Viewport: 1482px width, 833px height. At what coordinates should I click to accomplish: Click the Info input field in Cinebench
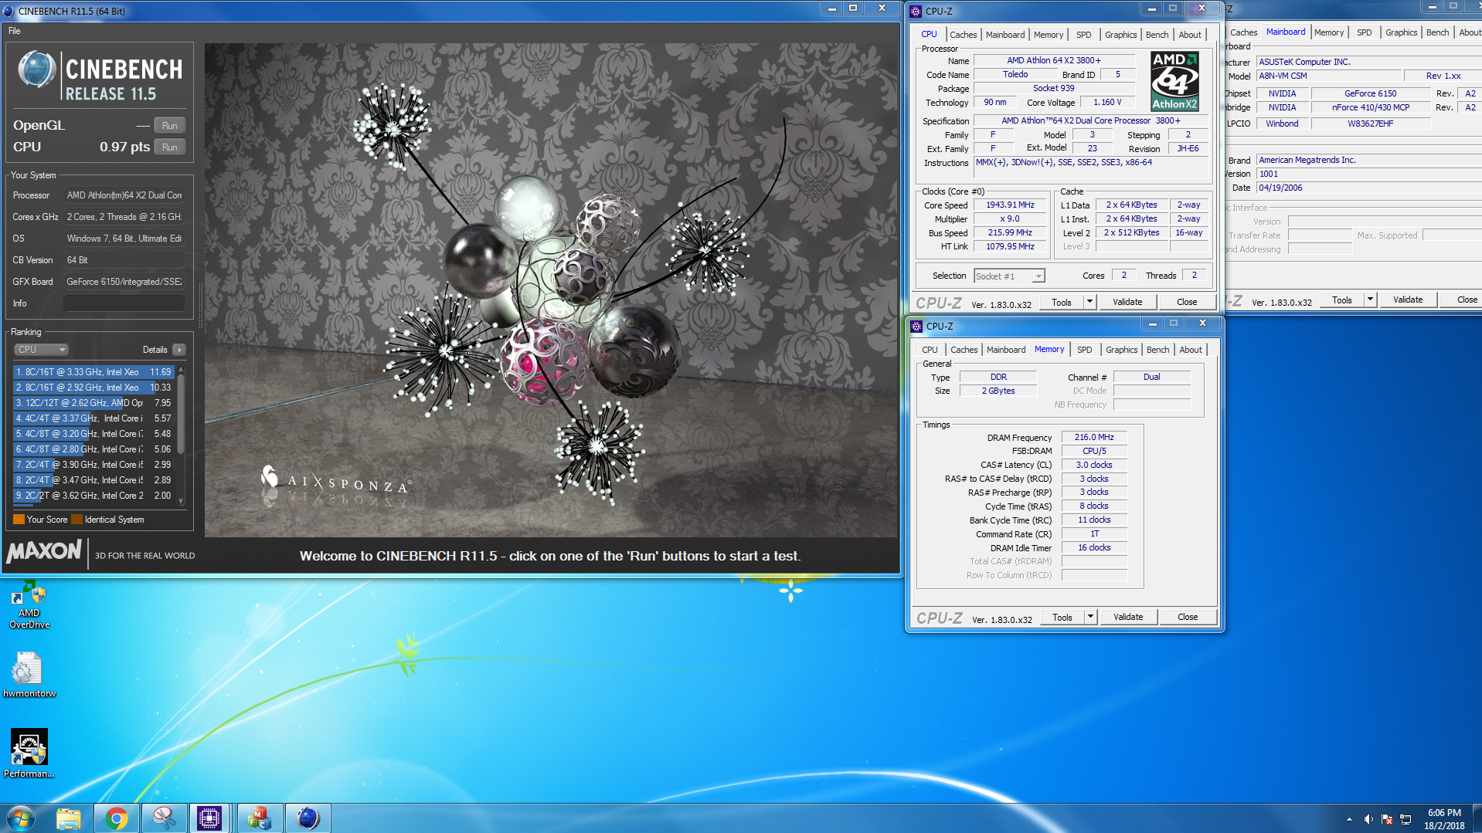click(x=124, y=303)
